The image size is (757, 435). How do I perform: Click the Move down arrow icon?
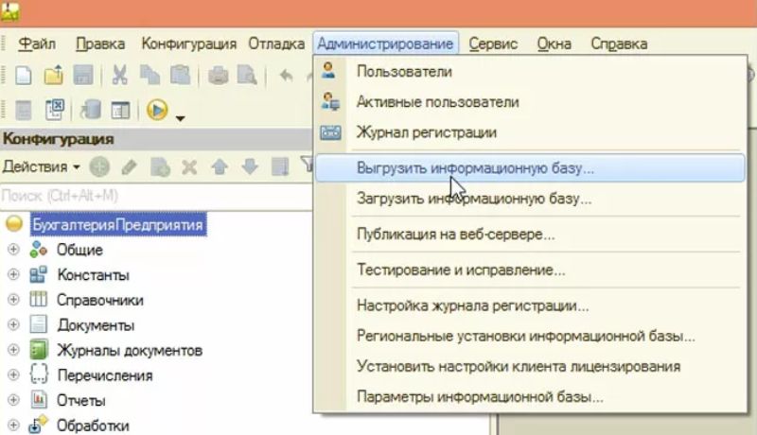point(250,167)
